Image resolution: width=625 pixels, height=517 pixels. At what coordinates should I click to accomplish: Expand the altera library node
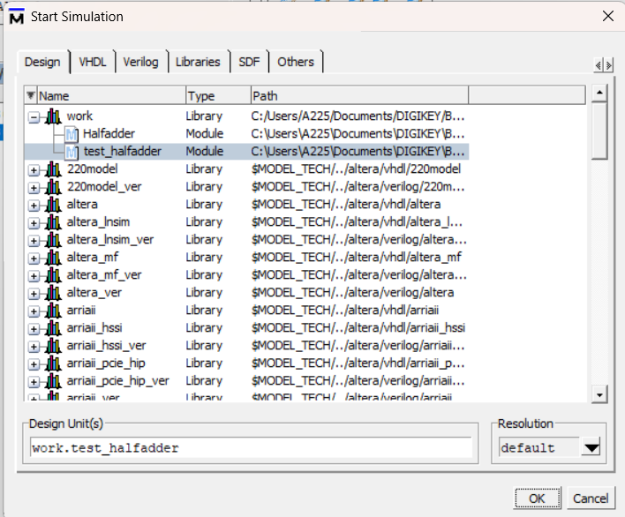34,205
